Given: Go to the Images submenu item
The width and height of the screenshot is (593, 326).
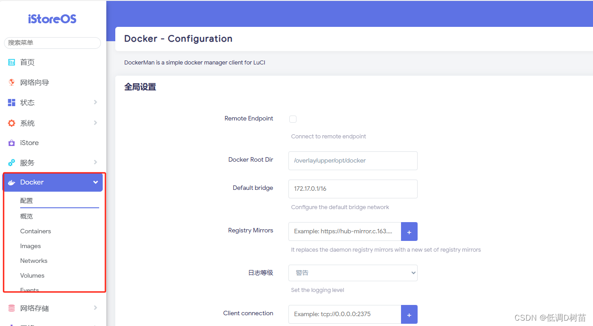Looking at the screenshot, I should coord(31,246).
